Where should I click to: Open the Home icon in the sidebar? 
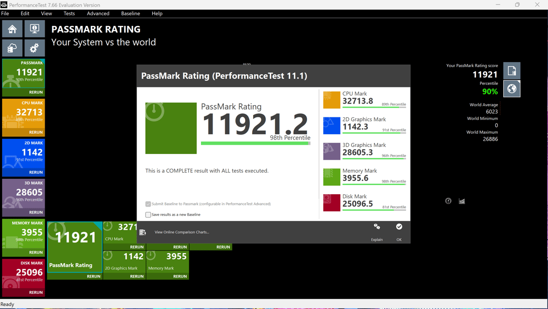[x=12, y=28]
